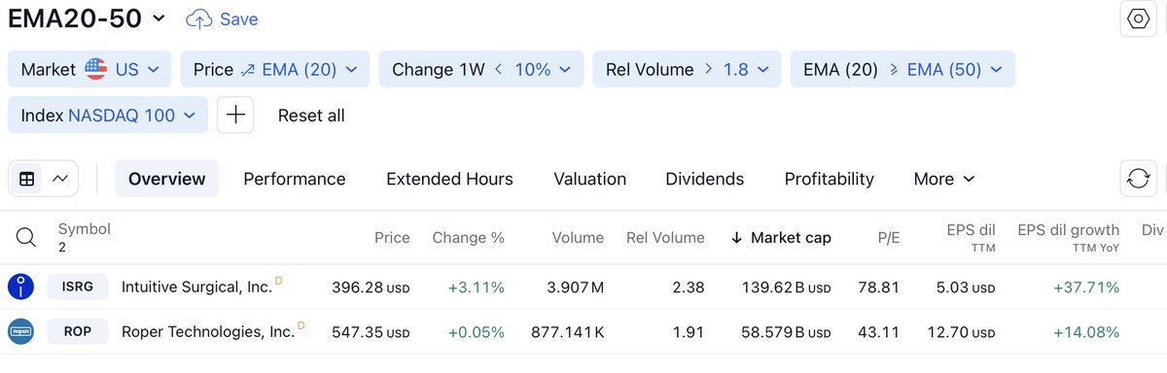Click ISRG price 396.28 USD
This screenshot has height=373, width=1167.
pos(371,288)
